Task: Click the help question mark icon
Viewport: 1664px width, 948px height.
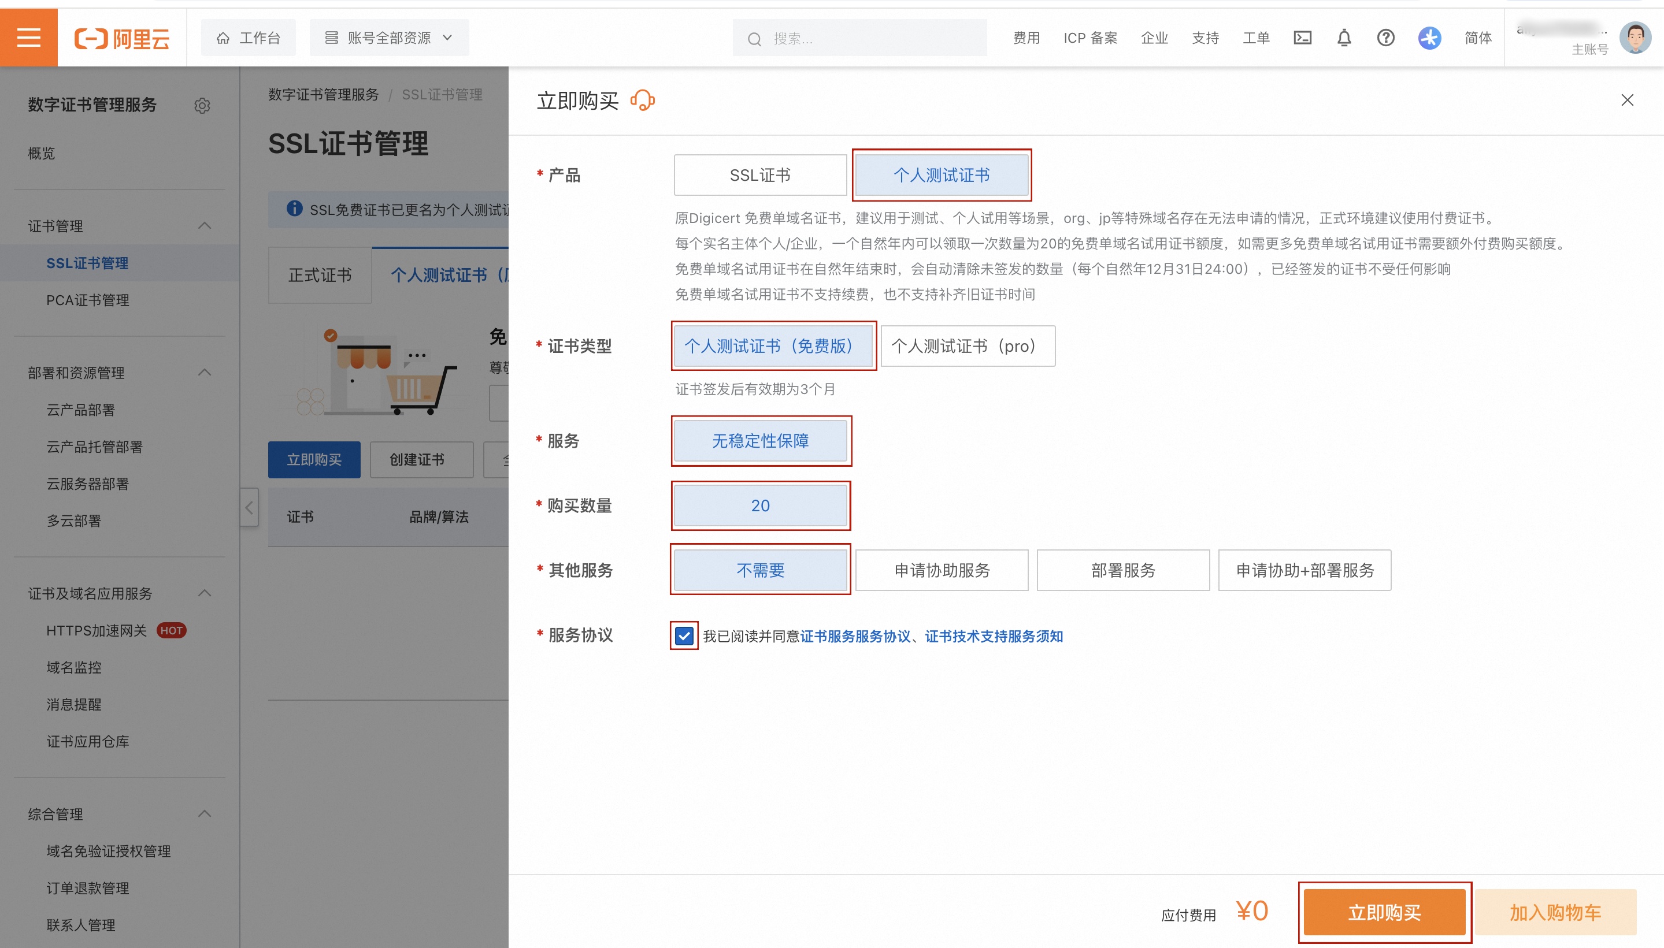Action: 1387,38
